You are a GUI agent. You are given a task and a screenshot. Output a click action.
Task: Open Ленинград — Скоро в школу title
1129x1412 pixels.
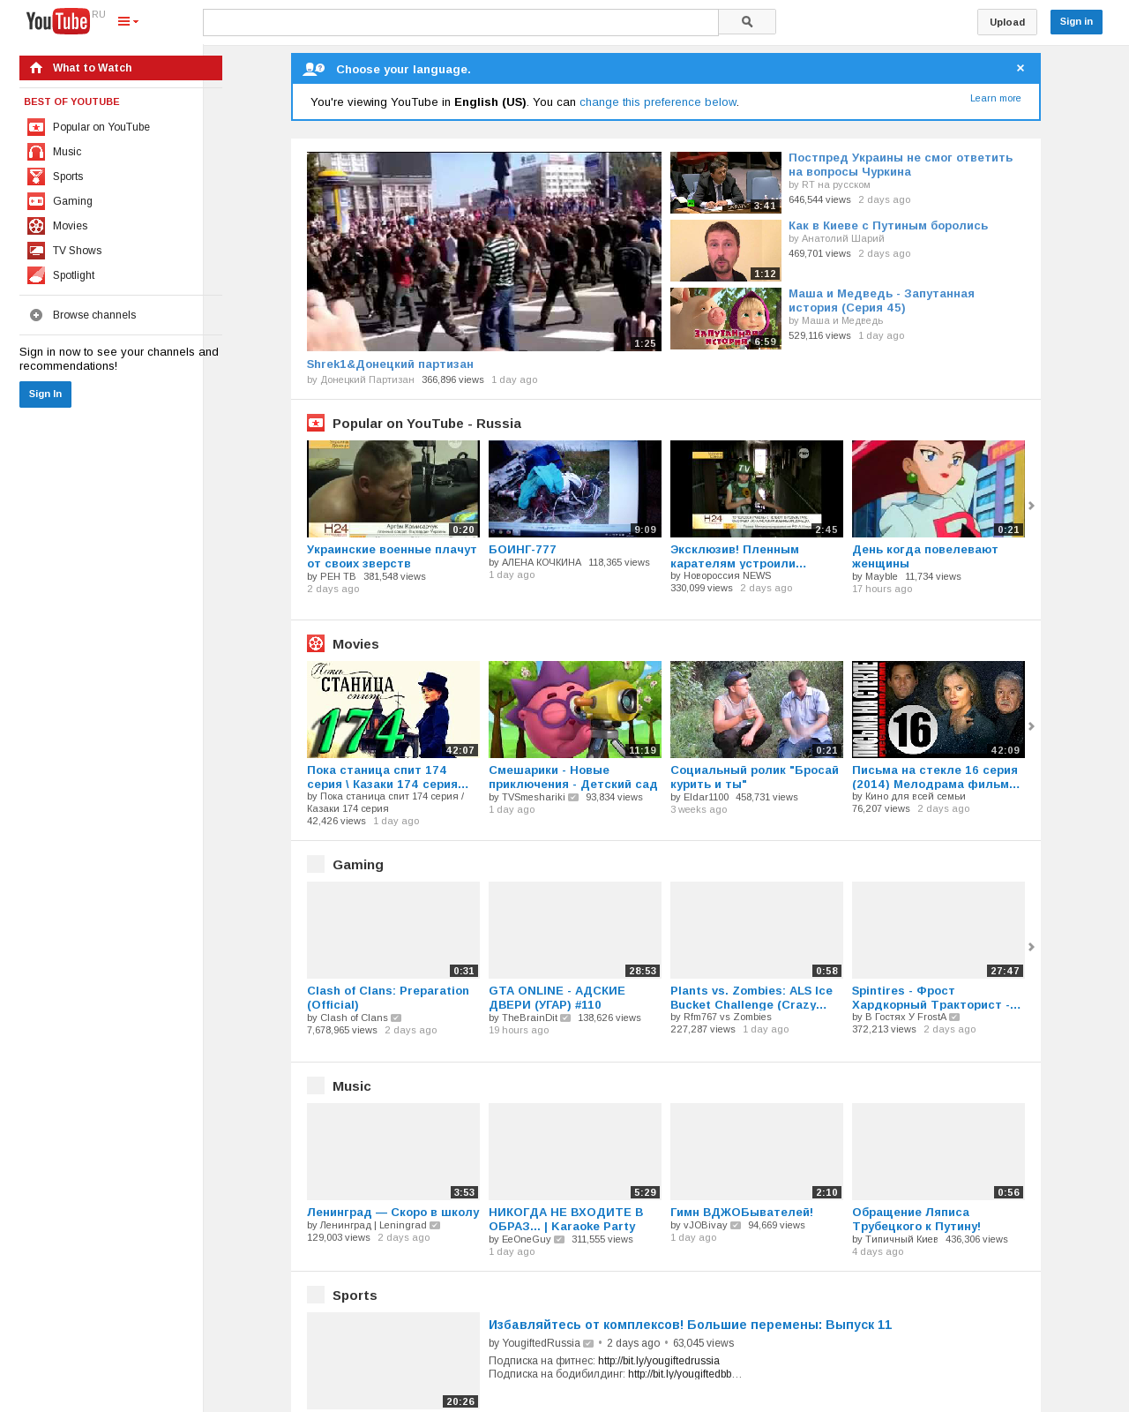point(393,1213)
